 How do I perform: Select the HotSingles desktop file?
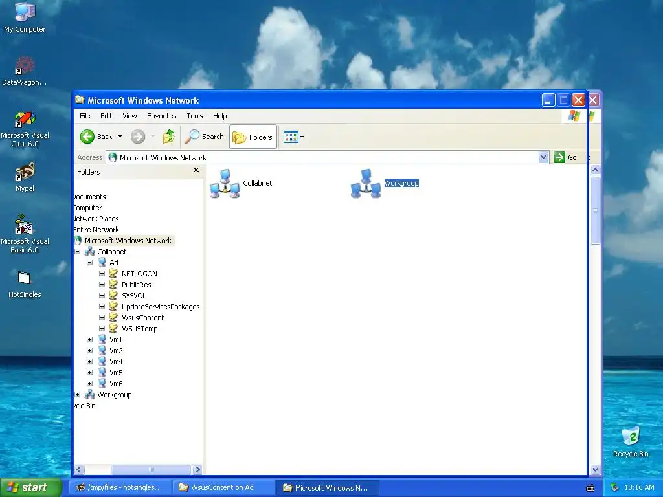(25, 285)
